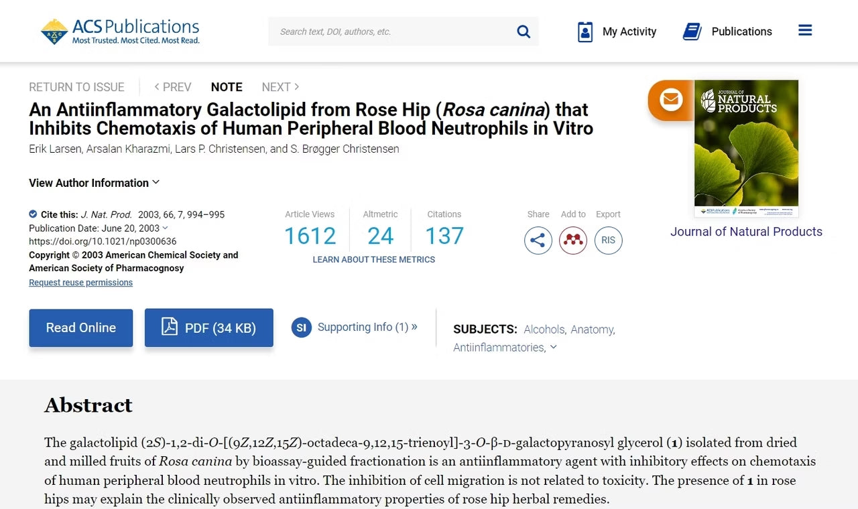Go to the NEXT article
This screenshot has height=509, width=858.
(x=280, y=87)
